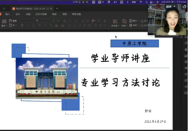The width and height of the screenshot is (188, 131).
Task: Open the section (节) icon menu
Action: [x=11, y=25]
